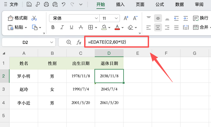Click the Clear eraser icon
This screenshot has width=211, height=127.
131,27
